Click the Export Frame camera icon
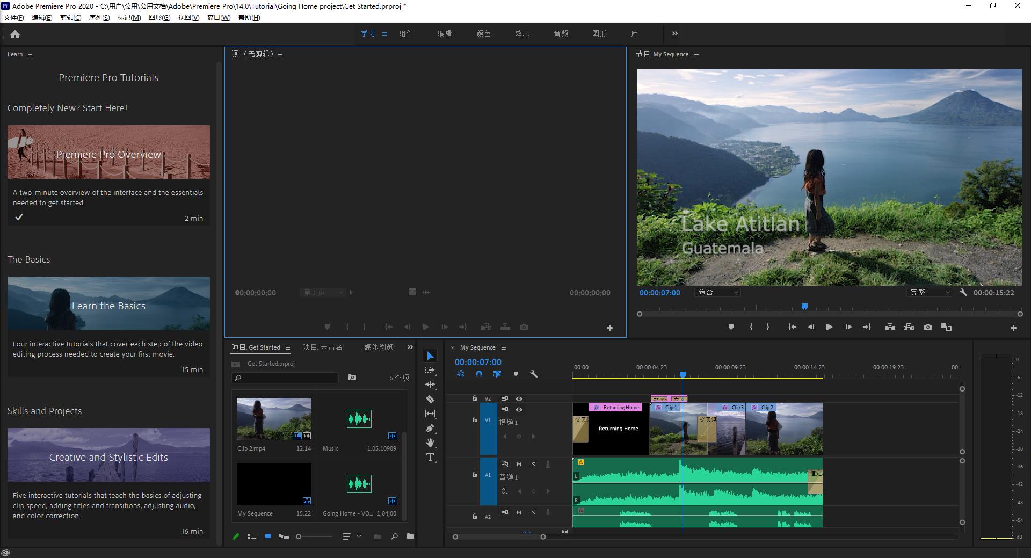This screenshot has height=558, width=1031. pyautogui.click(x=927, y=327)
